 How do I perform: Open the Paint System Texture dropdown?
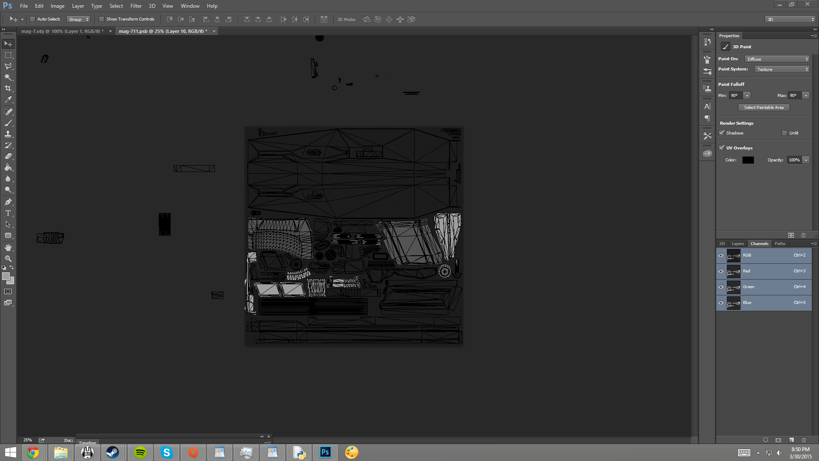pyautogui.click(x=782, y=69)
